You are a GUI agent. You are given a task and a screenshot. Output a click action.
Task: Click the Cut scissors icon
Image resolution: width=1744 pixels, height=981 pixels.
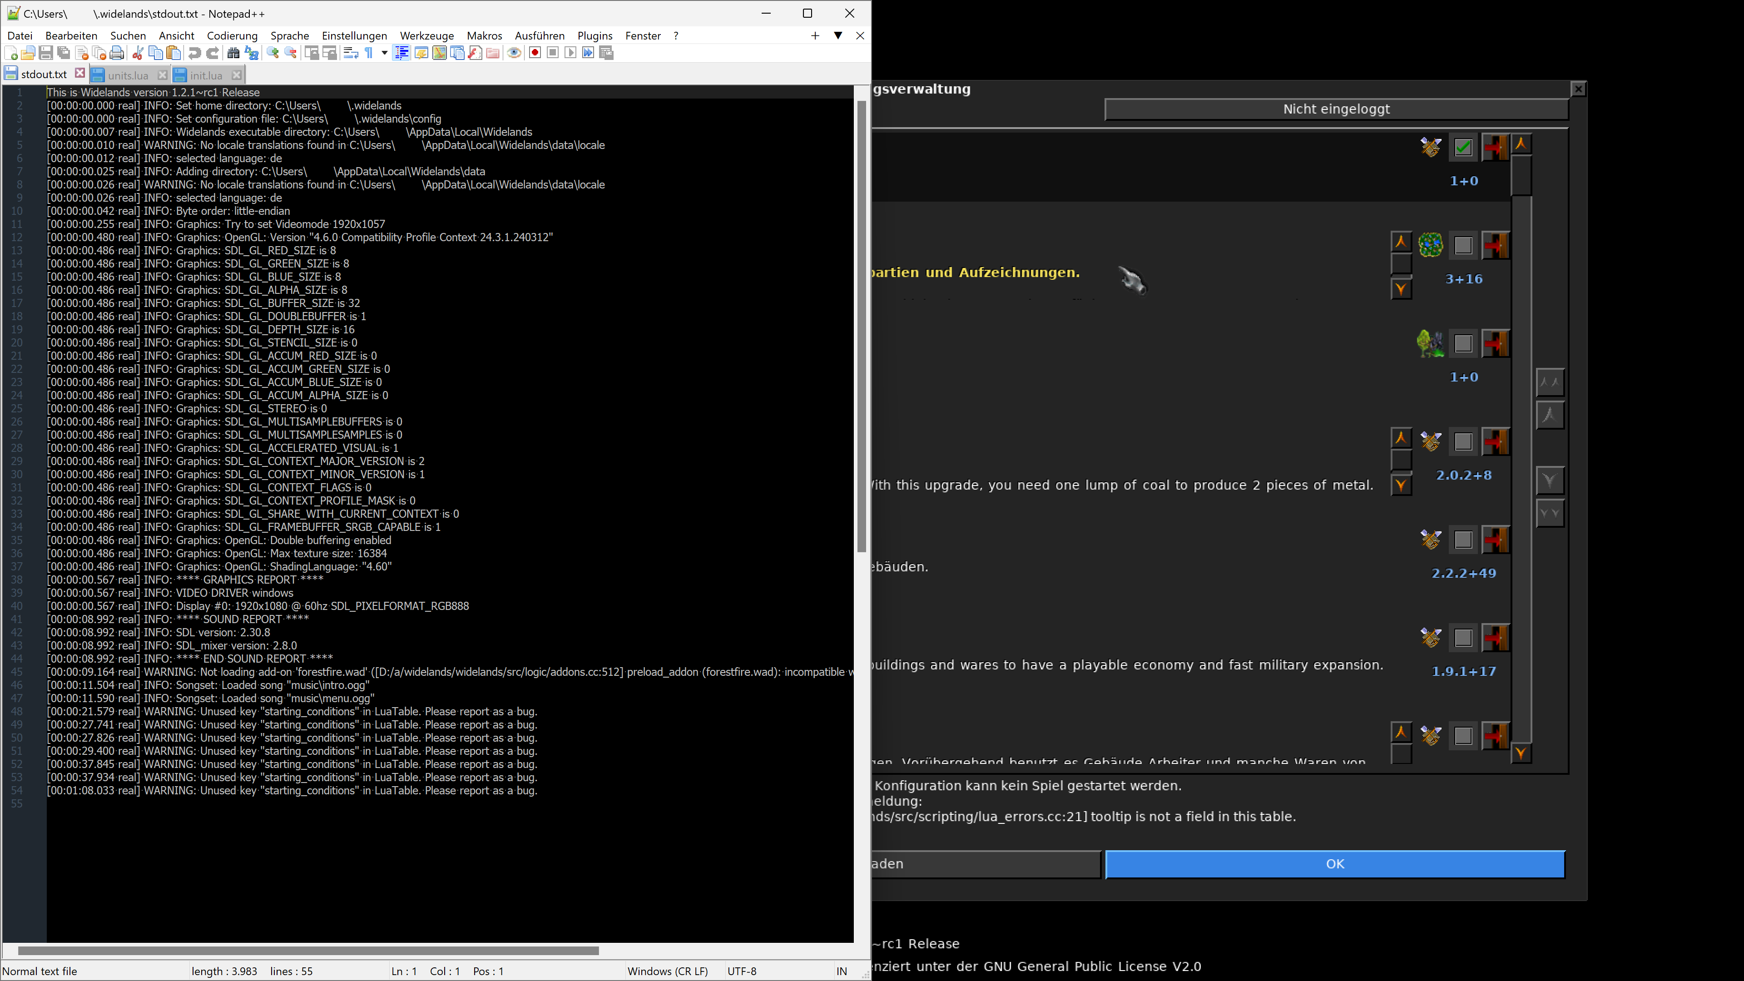click(x=138, y=53)
